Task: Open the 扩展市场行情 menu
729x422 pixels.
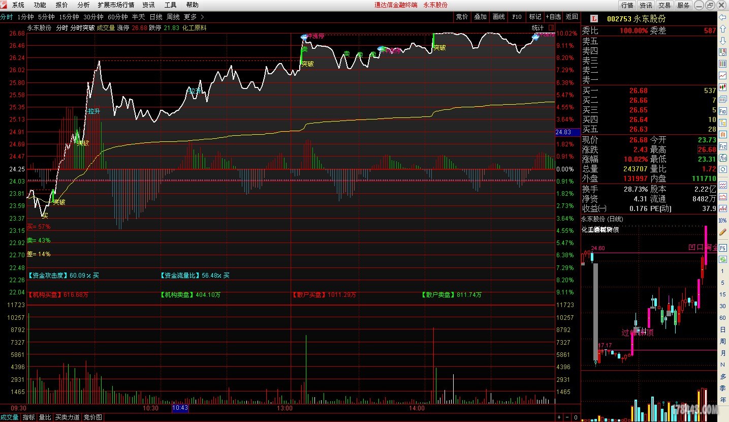Action: (116, 5)
